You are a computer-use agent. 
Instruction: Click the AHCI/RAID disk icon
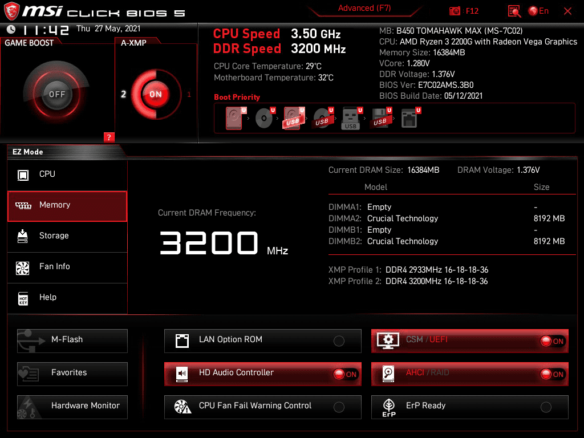pyautogui.click(x=388, y=374)
